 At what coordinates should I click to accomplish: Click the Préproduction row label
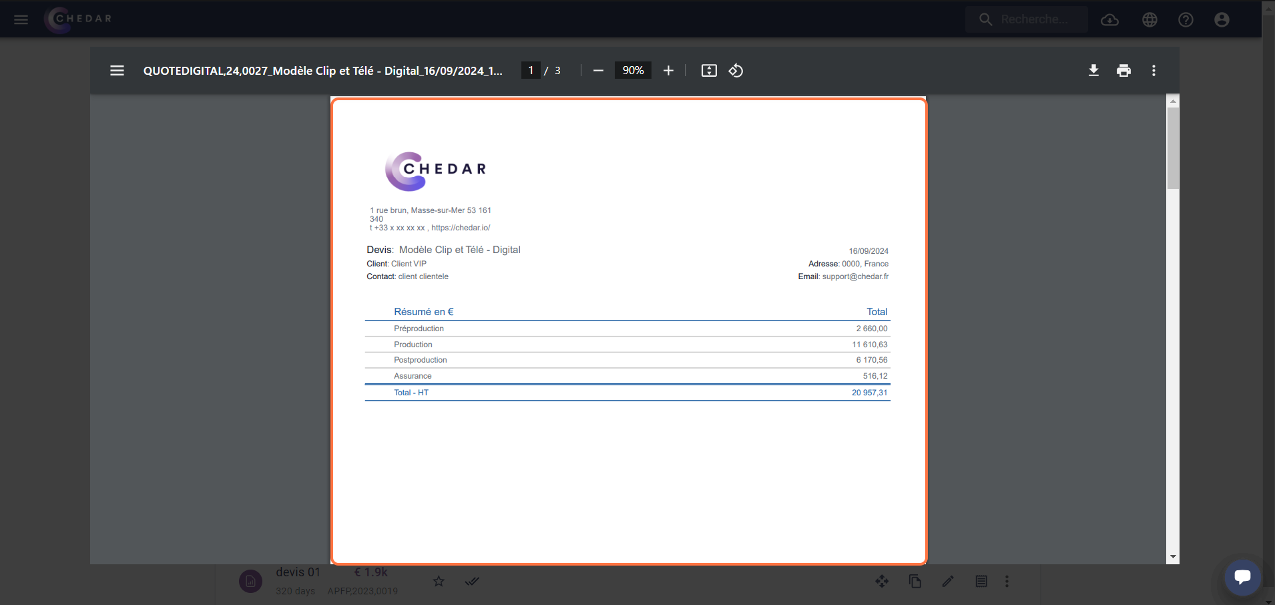(419, 329)
